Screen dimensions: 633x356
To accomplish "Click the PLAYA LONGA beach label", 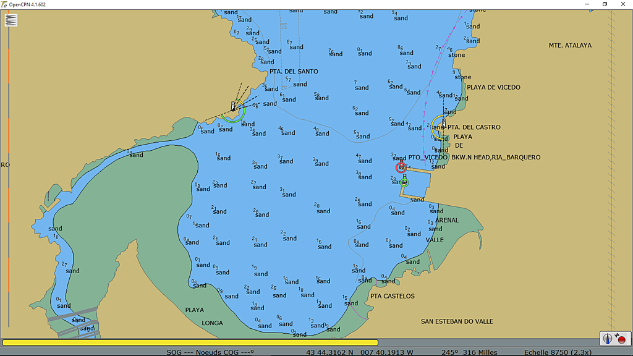I will [x=203, y=316].
